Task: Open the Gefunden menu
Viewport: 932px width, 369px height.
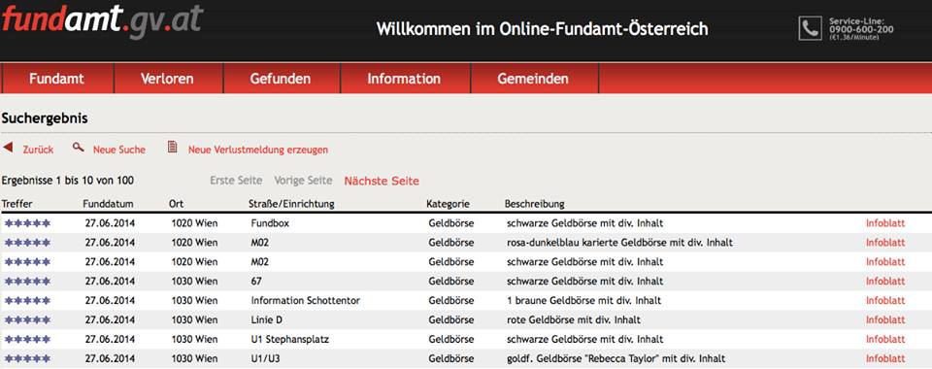Action: pos(282,79)
